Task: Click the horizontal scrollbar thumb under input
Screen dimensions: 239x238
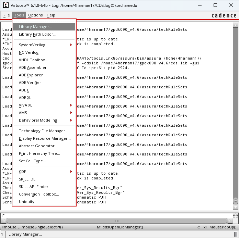Action: tap(117, 221)
